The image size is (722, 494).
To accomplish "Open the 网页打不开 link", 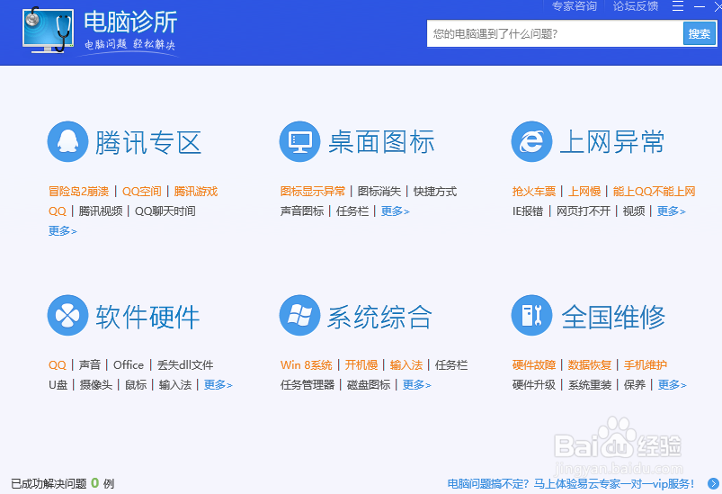I will 584,211.
